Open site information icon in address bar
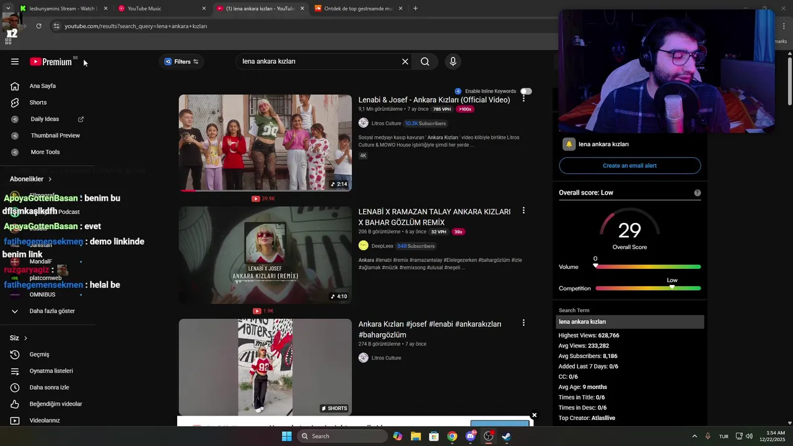The height and width of the screenshot is (446, 793). click(x=56, y=26)
